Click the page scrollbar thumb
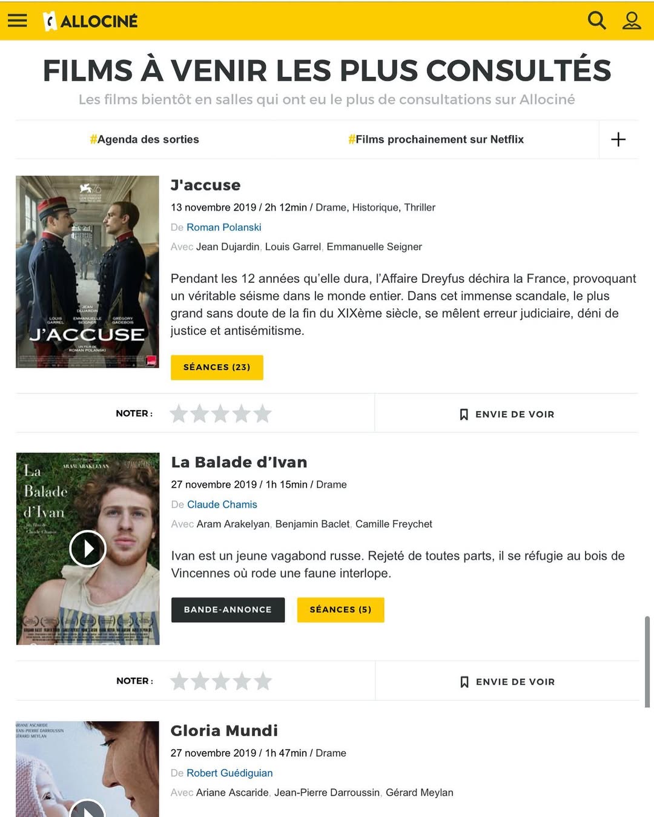This screenshot has height=817, width=654. [x=647, y=661]
